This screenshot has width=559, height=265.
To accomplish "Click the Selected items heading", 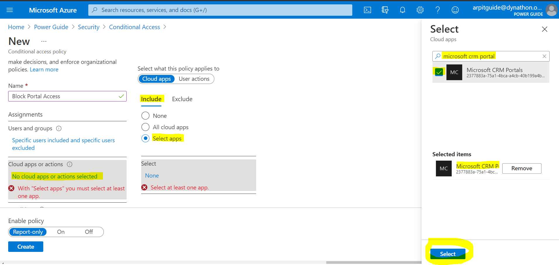I will (x=452, y=155).
